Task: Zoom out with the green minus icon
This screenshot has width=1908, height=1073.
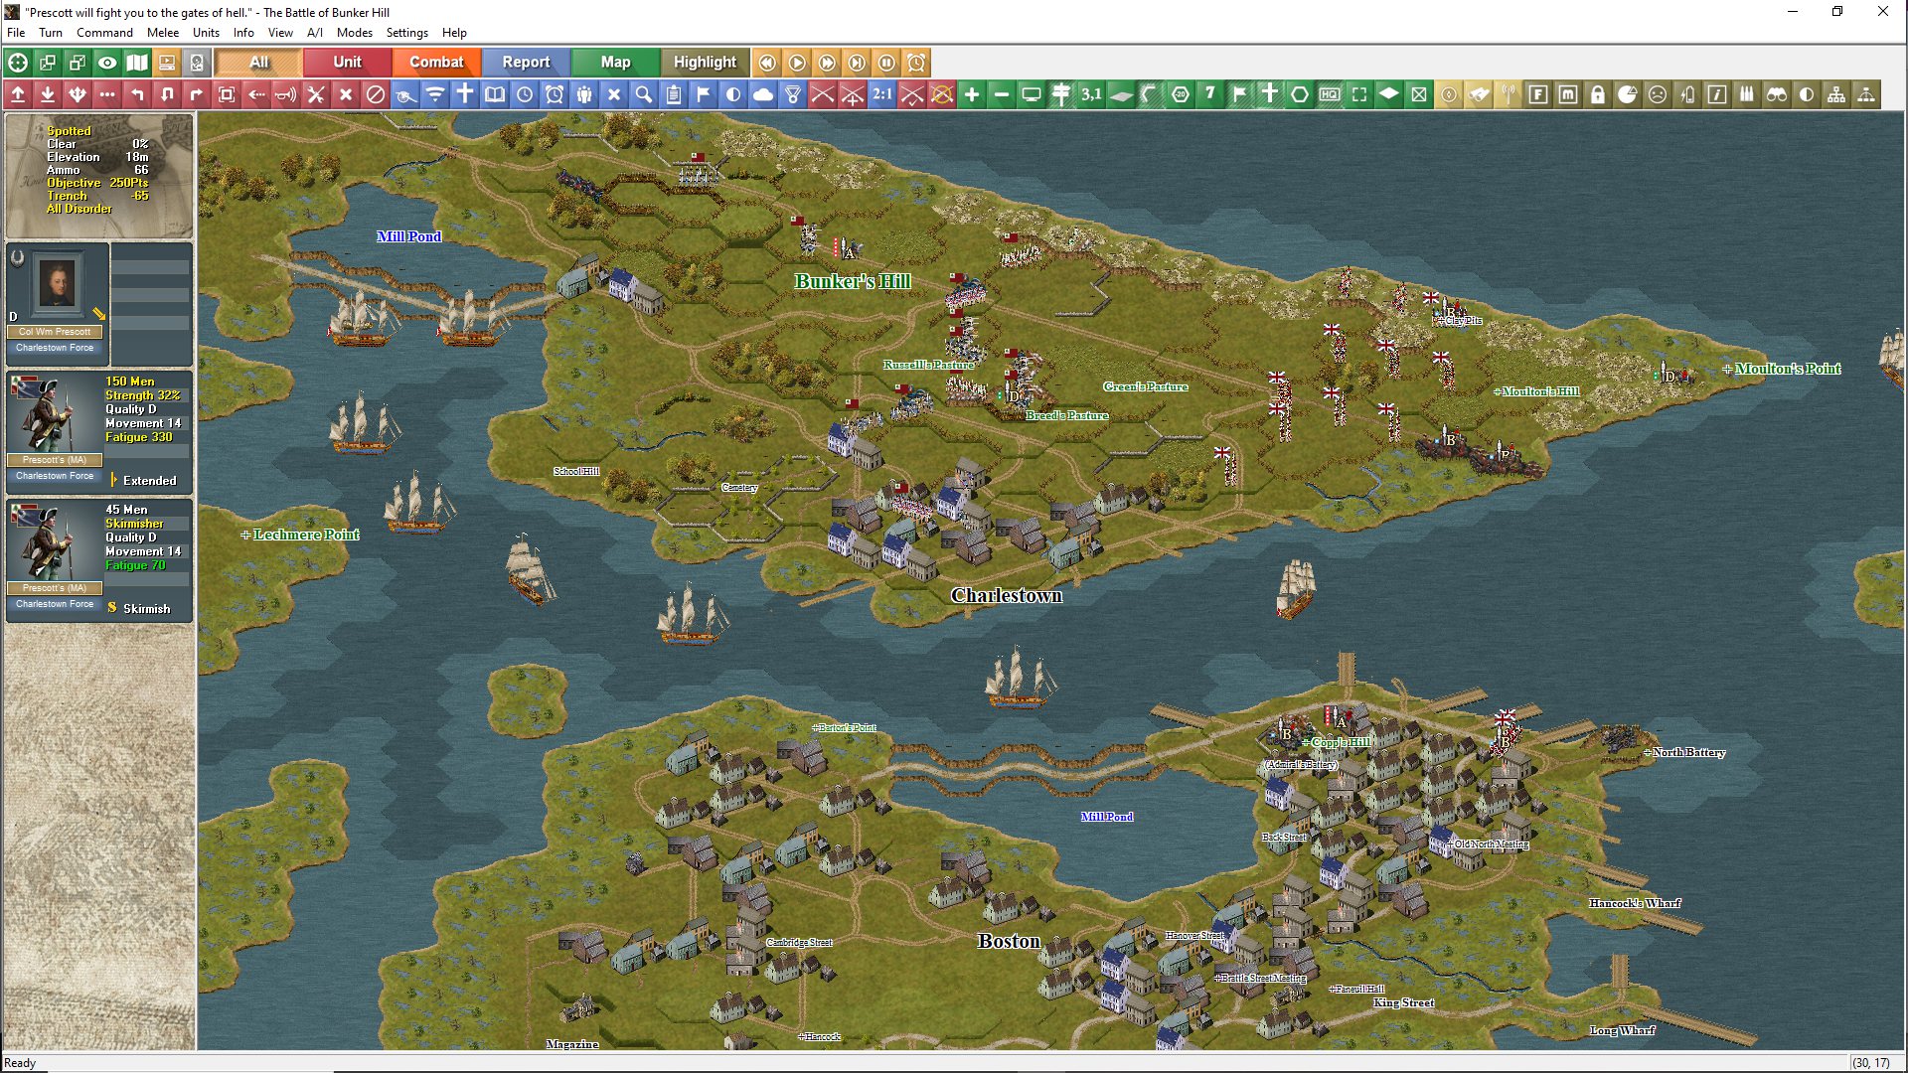Action: tap(1002, 94)
